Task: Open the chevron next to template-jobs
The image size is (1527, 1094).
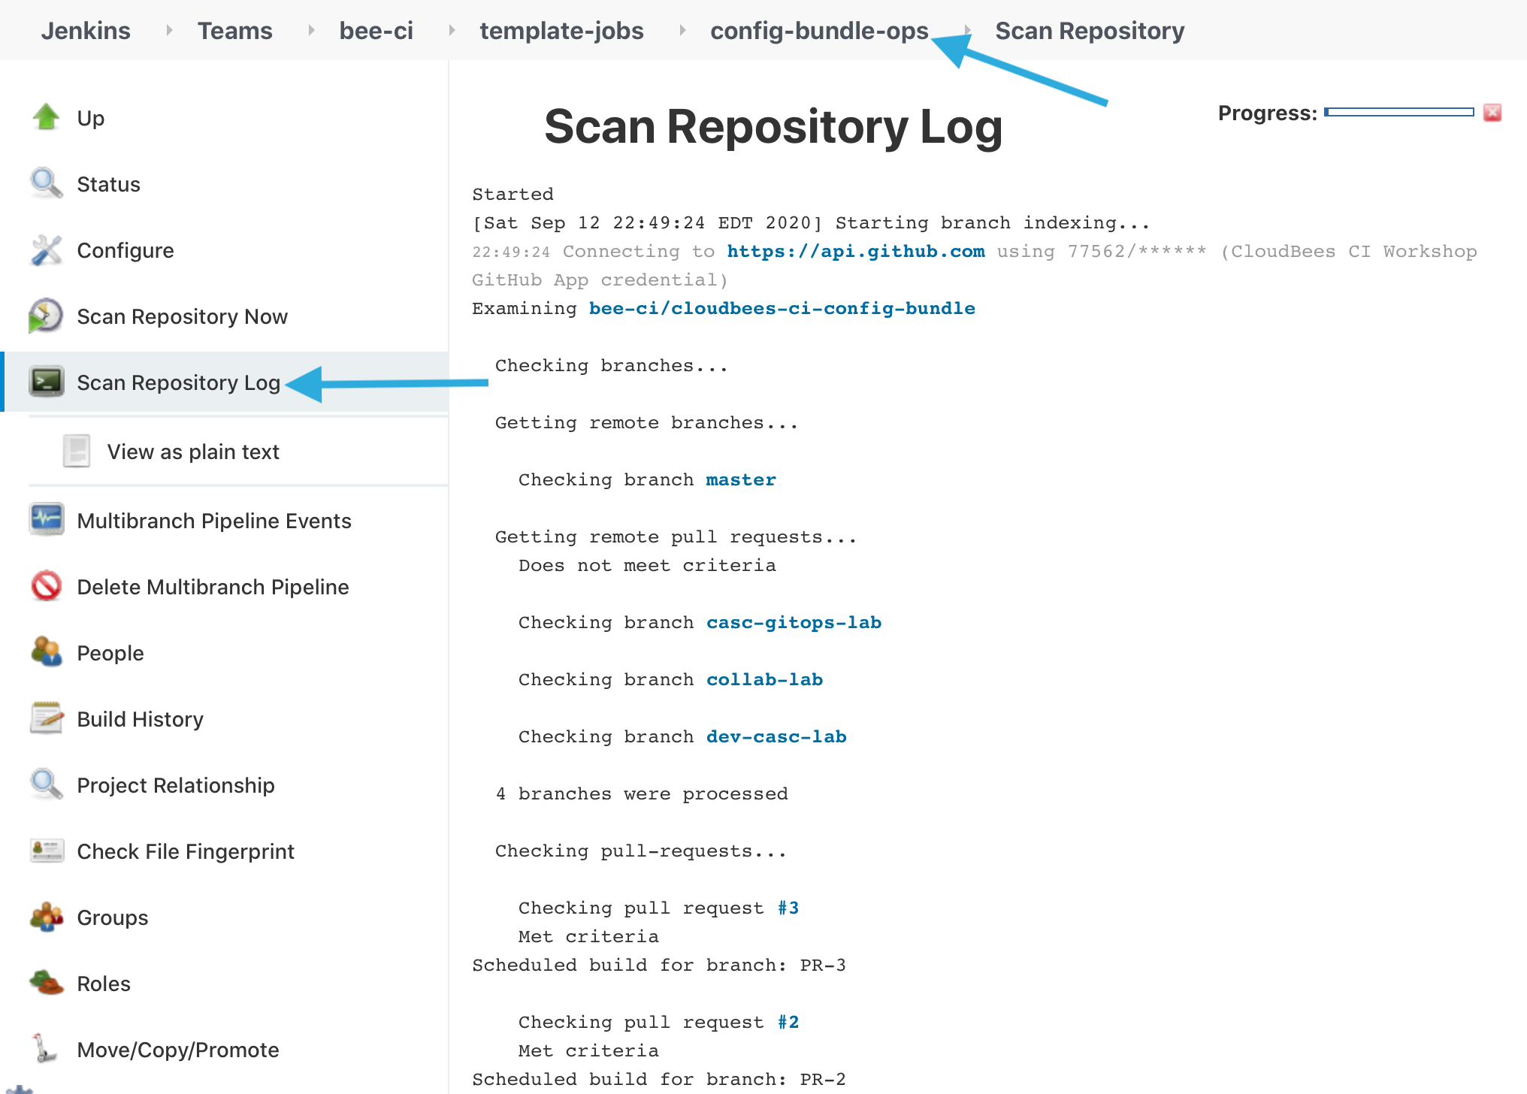Action: point(682,31)
